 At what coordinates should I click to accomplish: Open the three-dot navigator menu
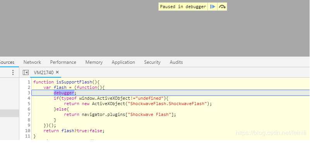[13, 72]
